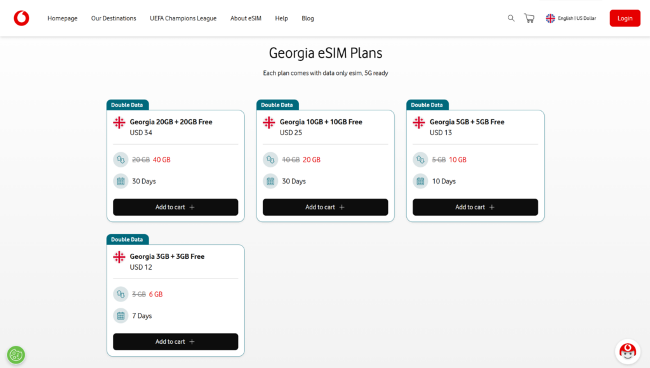Click data icon beside 40 GB

point(121,159)
